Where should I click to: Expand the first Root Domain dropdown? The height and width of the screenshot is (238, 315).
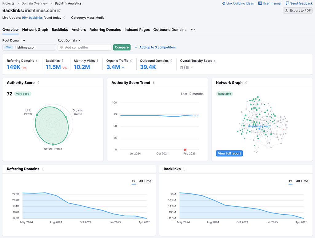click(x=14, y=40)
